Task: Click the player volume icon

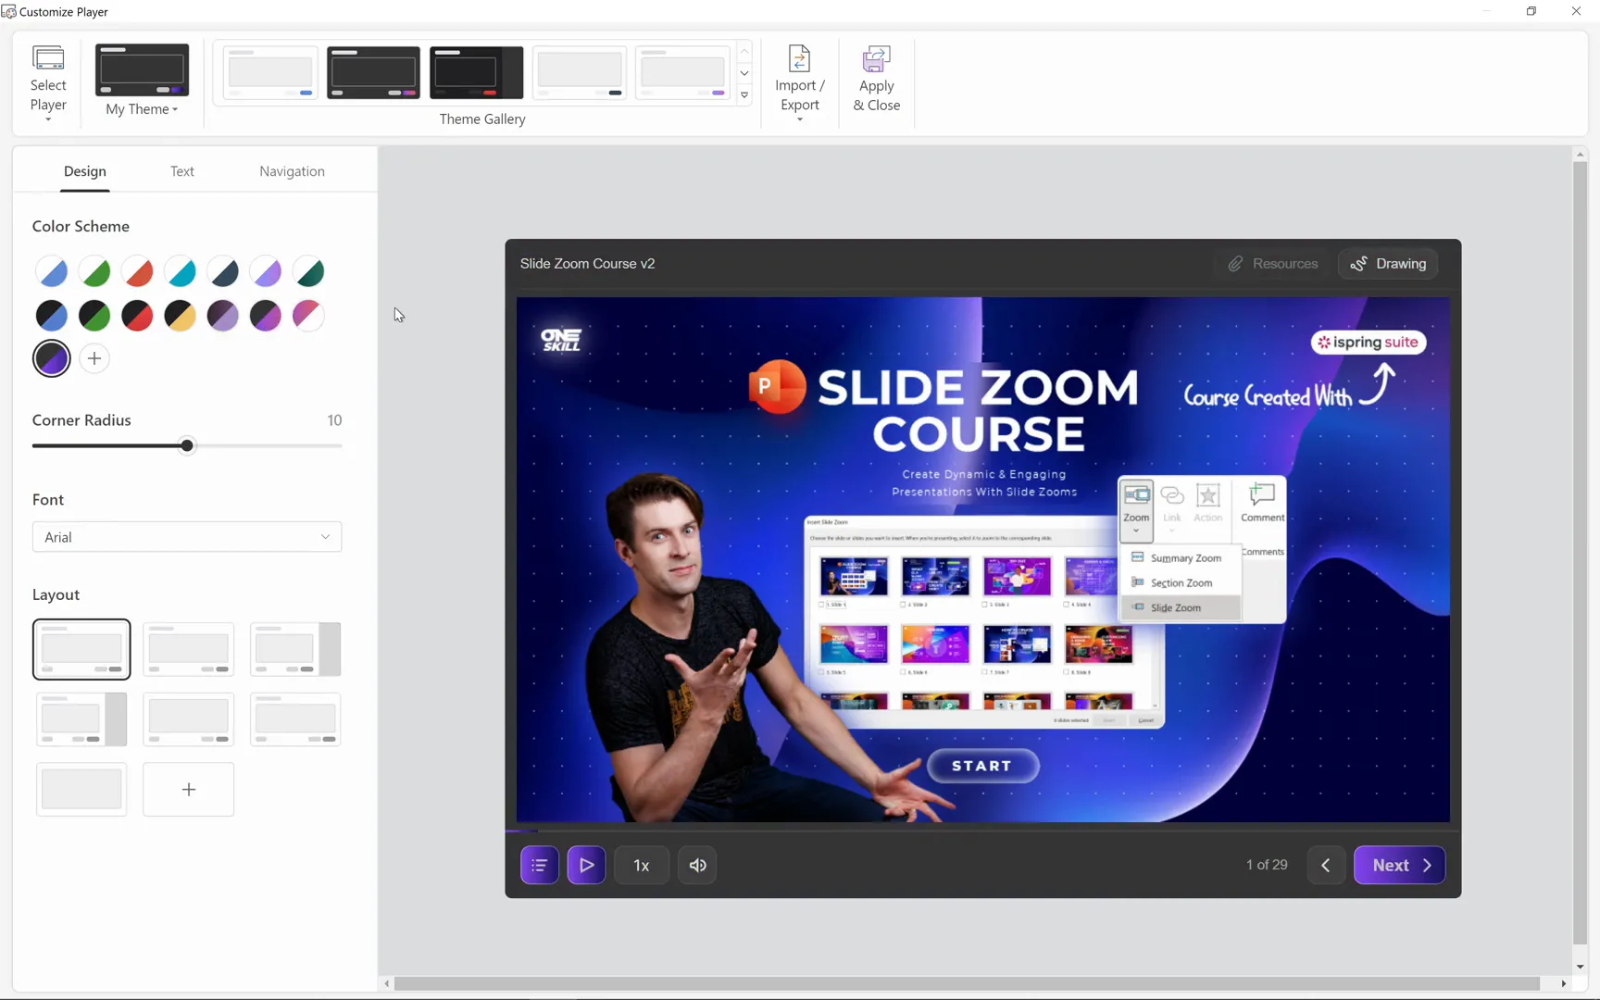Action: point(697,865)
